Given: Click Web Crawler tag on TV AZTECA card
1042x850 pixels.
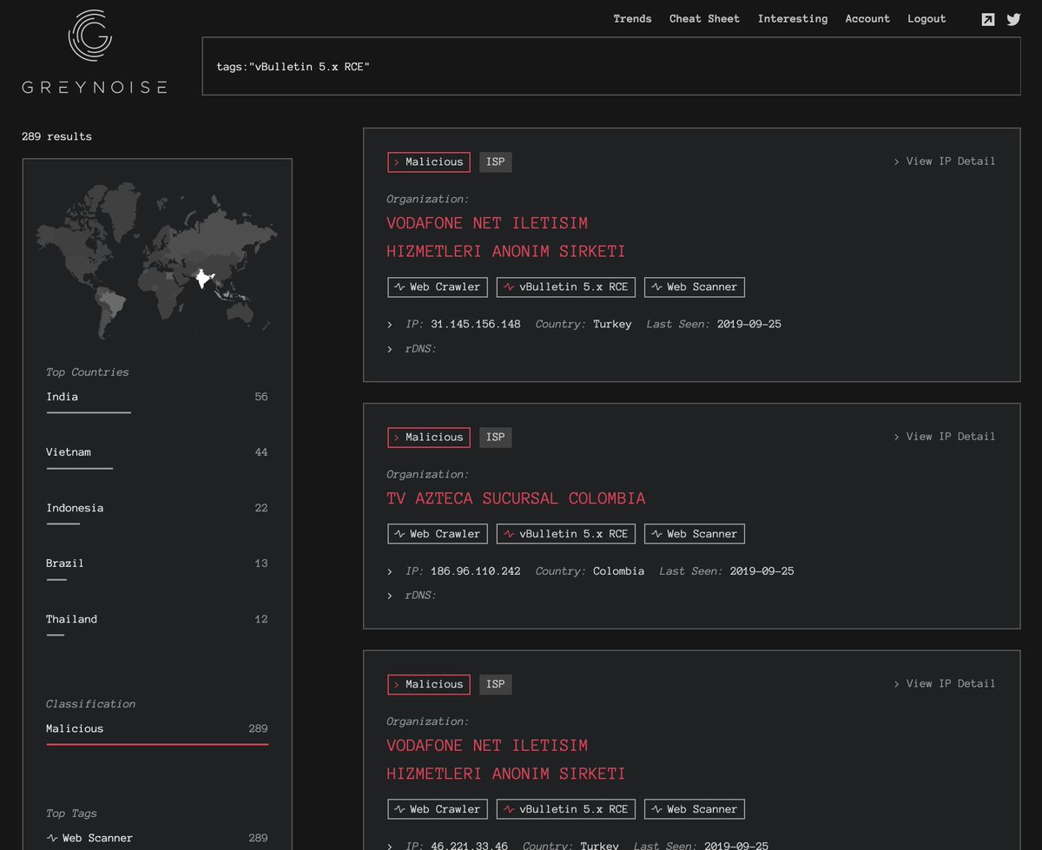Looking at the screenshot, I should pos(438,534).
